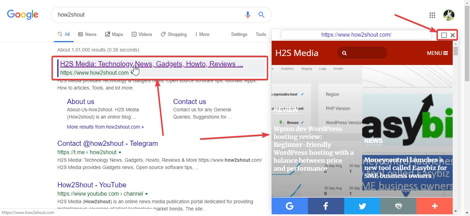Open the H2S Media MENU hamburger
Viewport: 470px width, 216px height.
(x=438, y=53)
